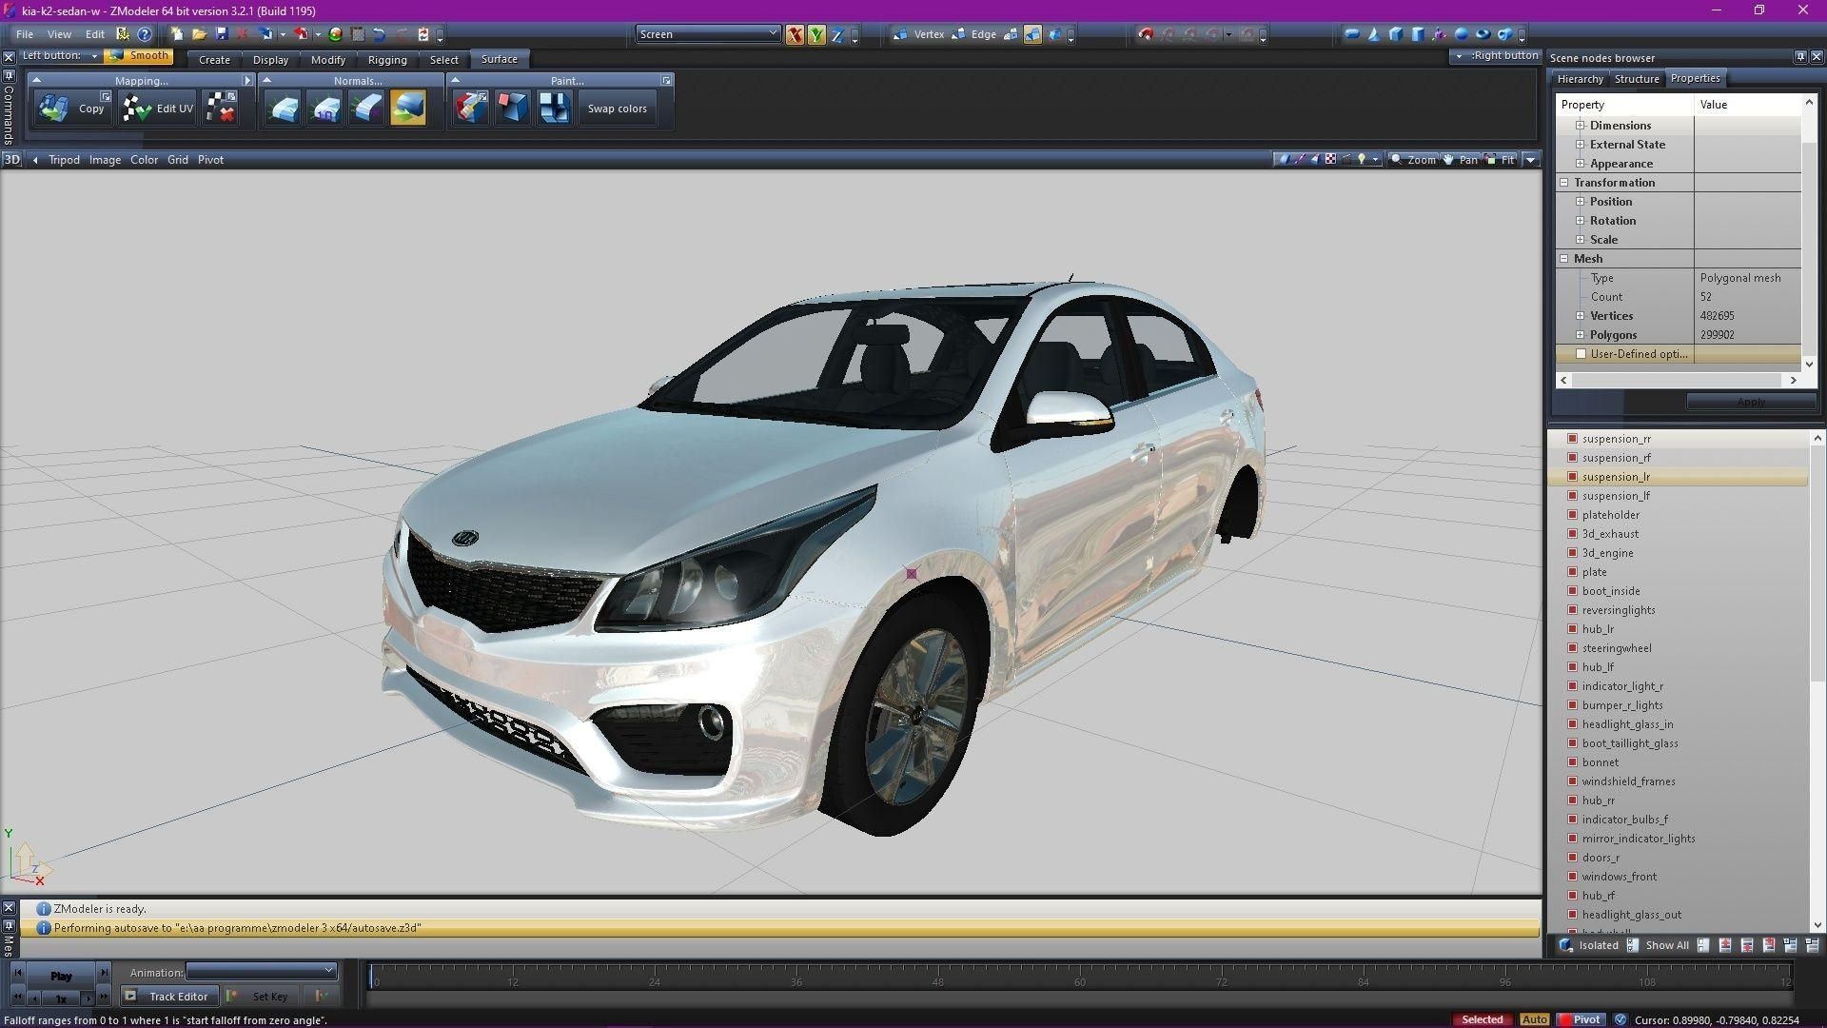1827x1028 pixels.
Task: Select the bonnet node in list
Action: [1600, 762]
